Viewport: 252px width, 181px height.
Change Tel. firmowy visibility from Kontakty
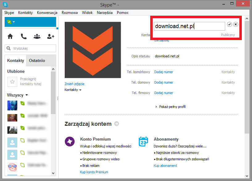click(x=228, y=93)
